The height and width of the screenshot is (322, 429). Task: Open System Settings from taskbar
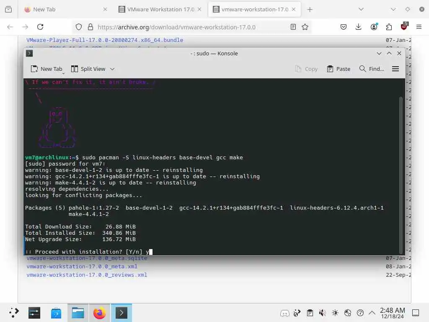(34, 313)
